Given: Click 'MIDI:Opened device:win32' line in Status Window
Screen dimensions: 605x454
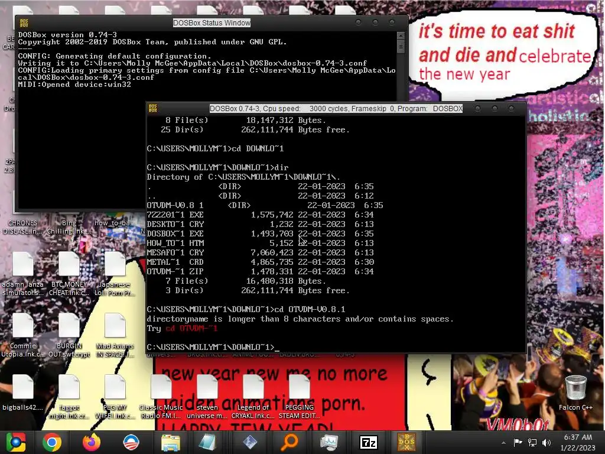Looking at the screenshot, I should 74,85.
